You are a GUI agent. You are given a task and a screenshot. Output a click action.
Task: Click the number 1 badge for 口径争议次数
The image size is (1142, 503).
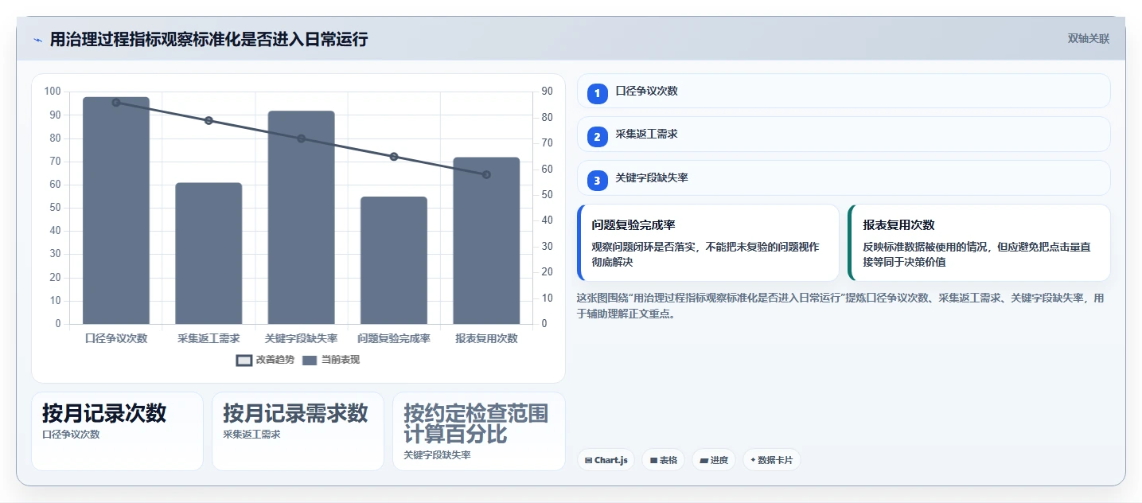[598, 94]
